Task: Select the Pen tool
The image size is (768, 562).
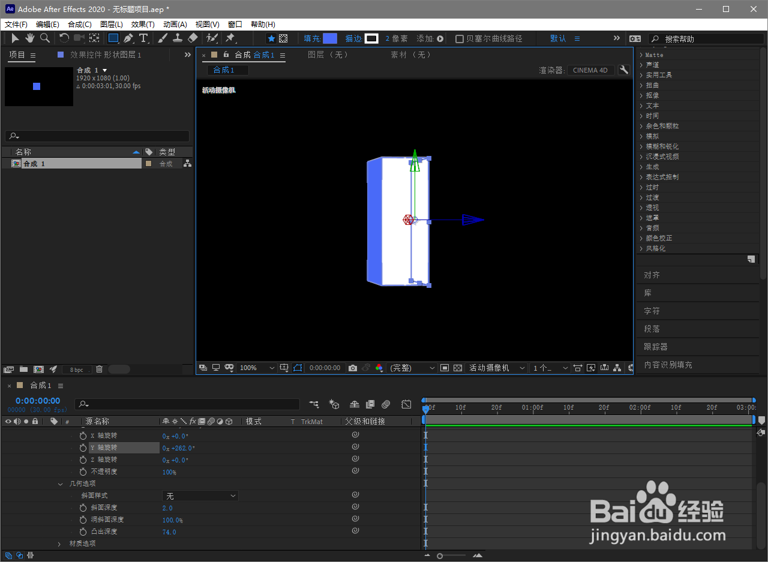Action: point(127,38)
